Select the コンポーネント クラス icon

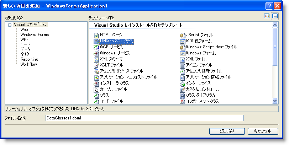click(x=183, y=102)
